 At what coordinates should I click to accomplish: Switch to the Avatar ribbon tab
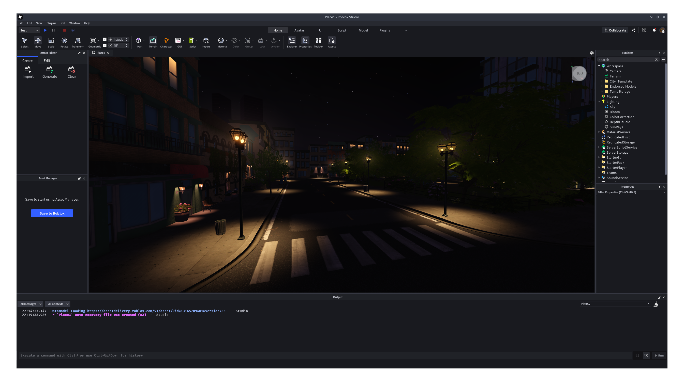click(x=299, y=30)
